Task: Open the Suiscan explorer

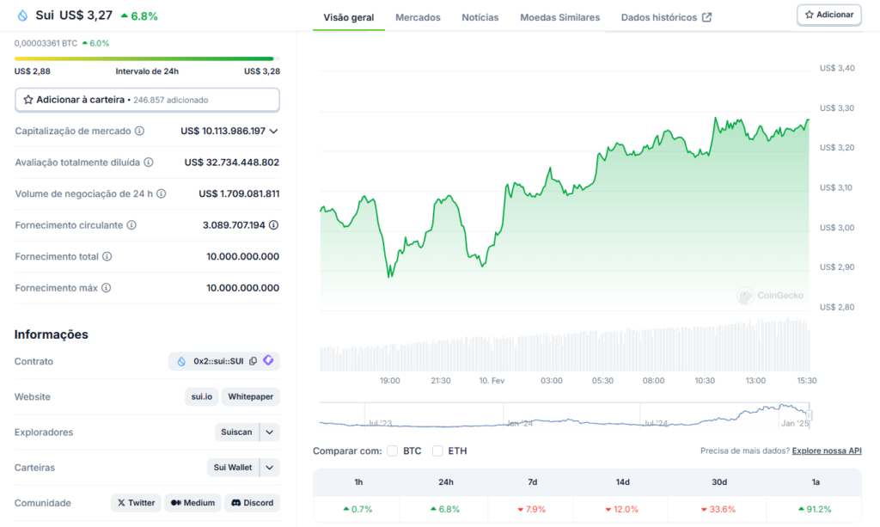Action: tap(236, 432)
